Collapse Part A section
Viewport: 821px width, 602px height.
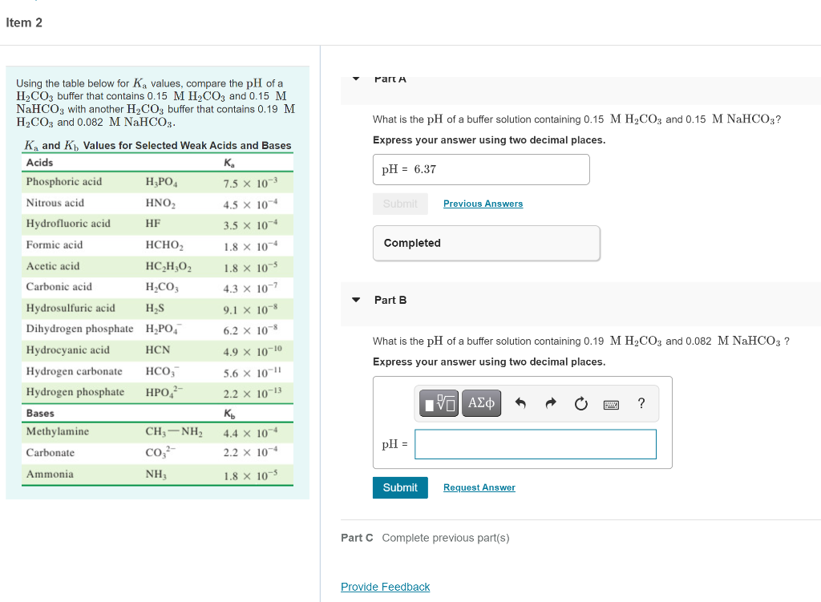pos(356,79)
